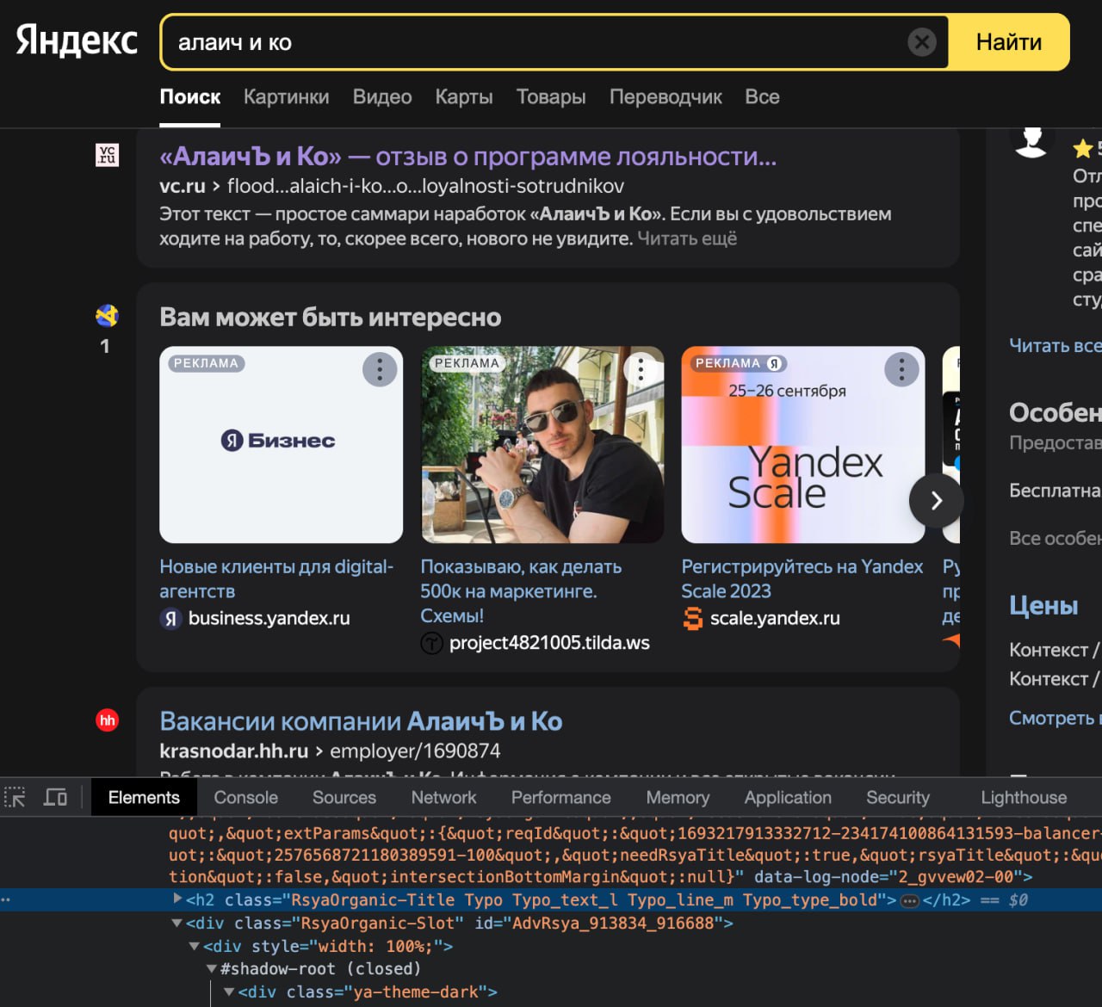Screen dimensions: 1102x1007
Task: Click the Цены heading link
Action: 1043,605
